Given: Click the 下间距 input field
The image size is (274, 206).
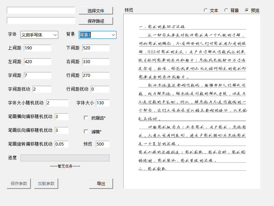Looking at the screenshot, I should point(96,48).
